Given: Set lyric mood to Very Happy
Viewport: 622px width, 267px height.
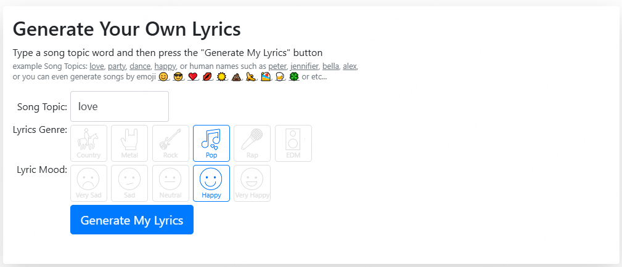Looking at the screenshot, I should coord(252,183).
